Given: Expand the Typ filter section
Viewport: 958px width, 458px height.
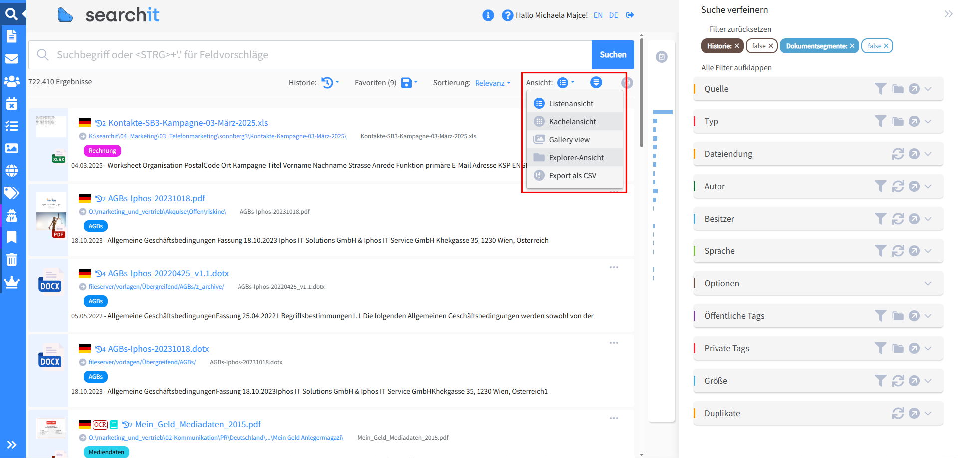Looking at the screenshot, I should click(928, 122).
